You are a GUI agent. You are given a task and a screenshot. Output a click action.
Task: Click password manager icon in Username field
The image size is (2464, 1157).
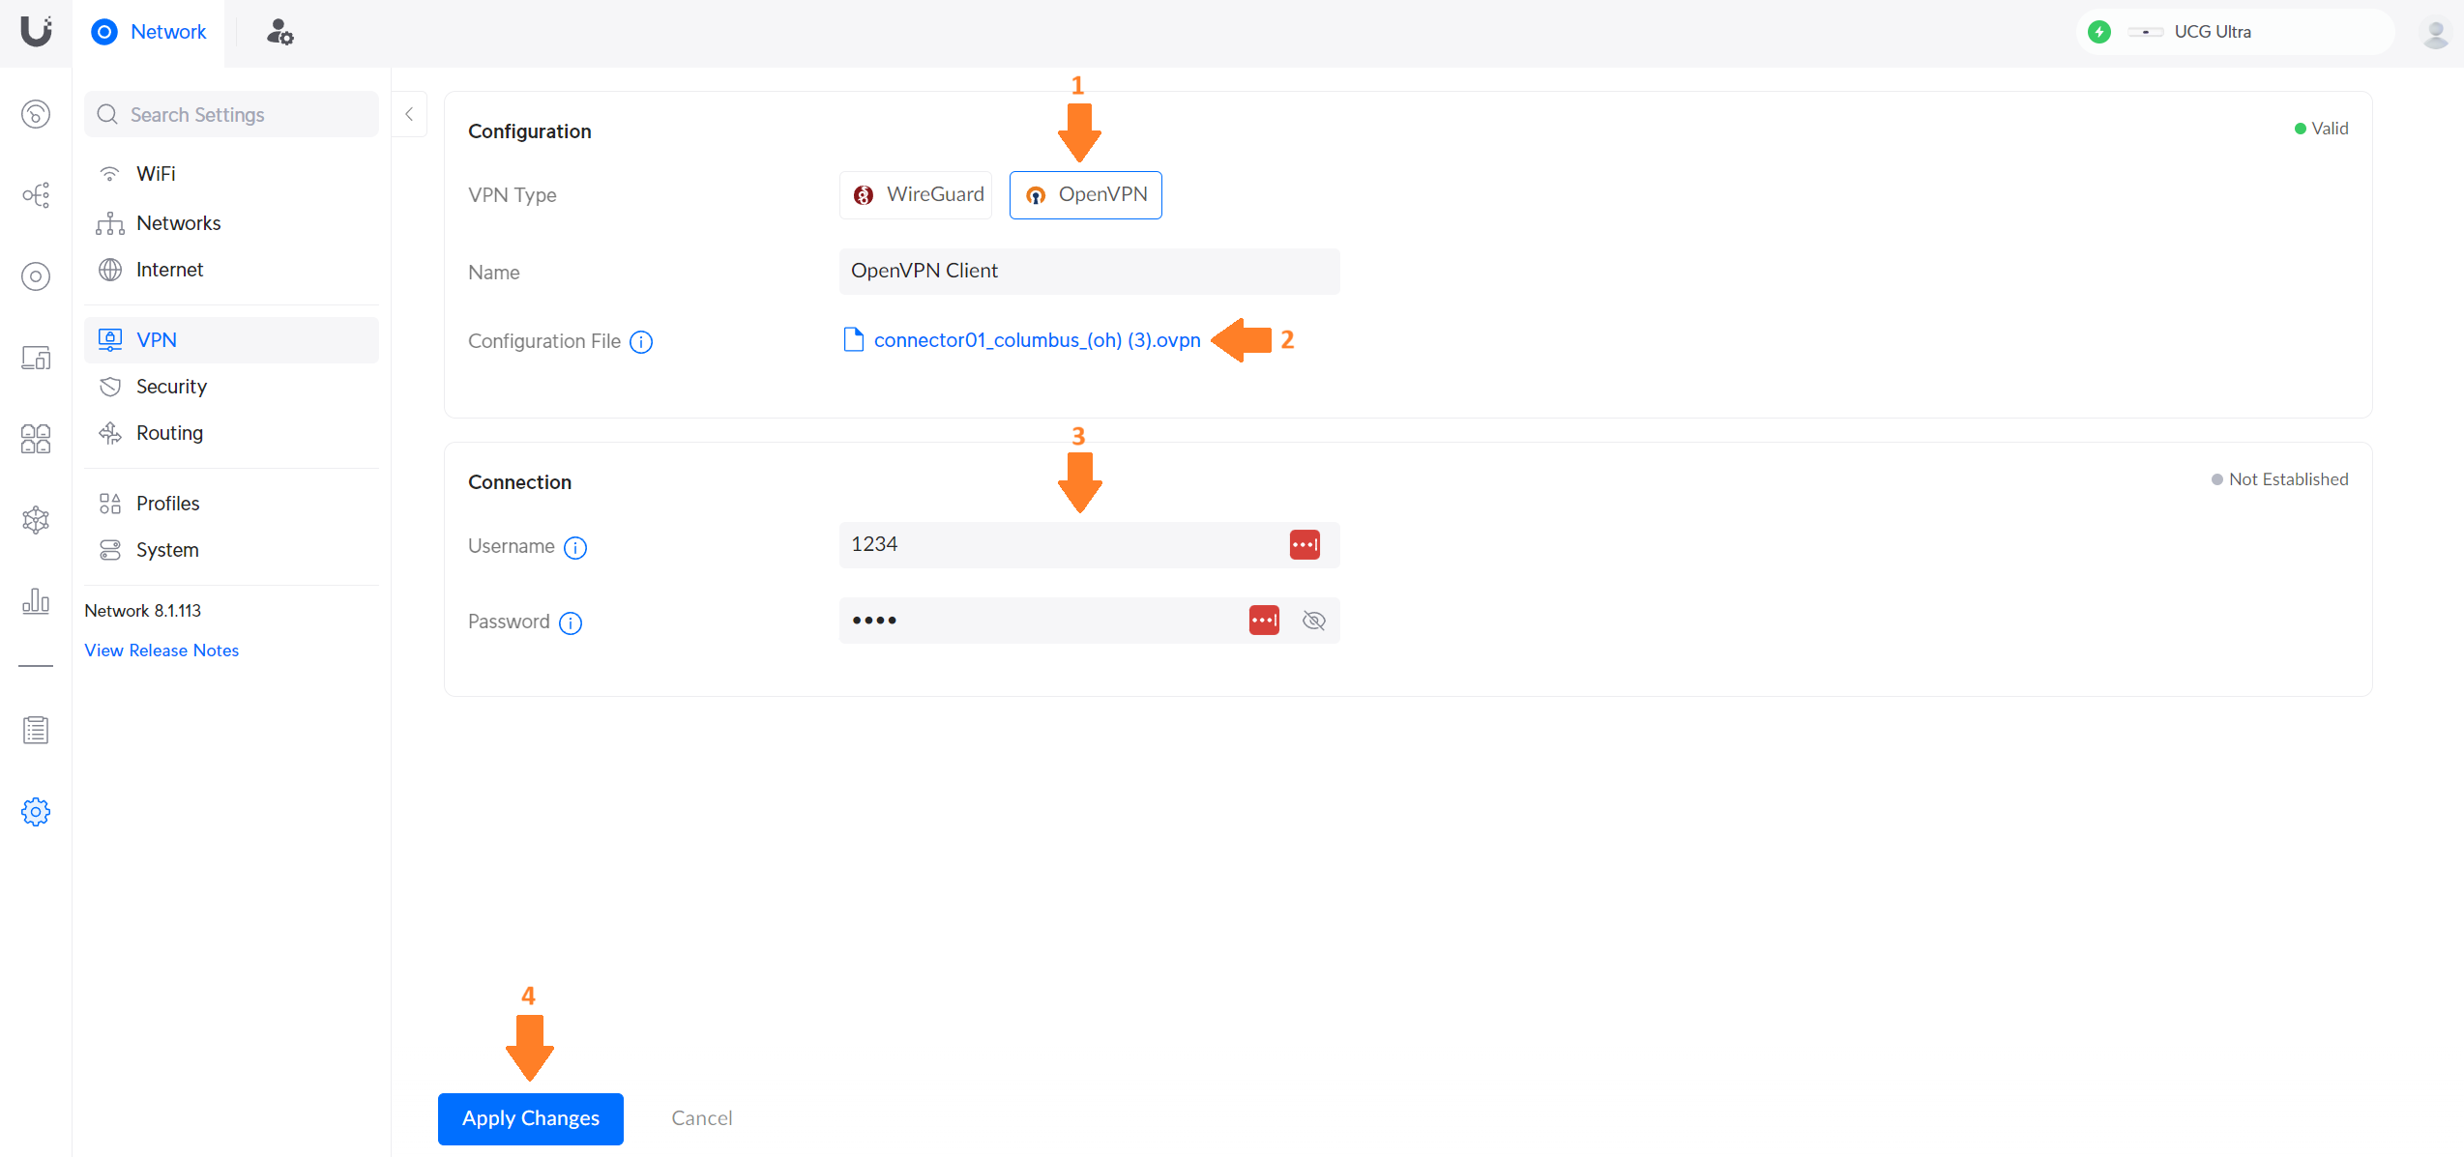[1305, 545]
